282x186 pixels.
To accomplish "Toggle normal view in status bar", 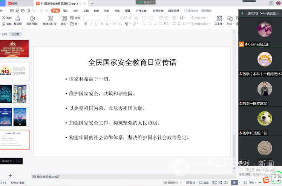I will 215,183.
